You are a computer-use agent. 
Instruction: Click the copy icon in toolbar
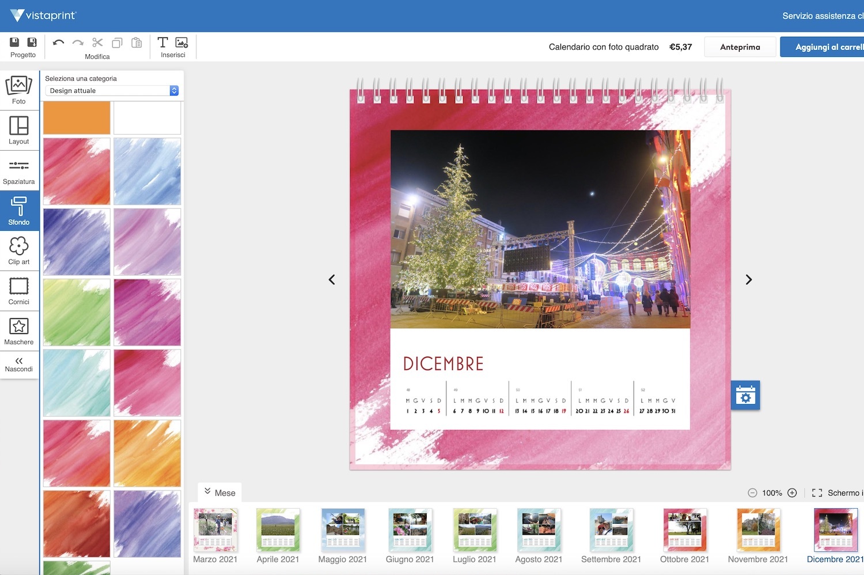point(117,43)
